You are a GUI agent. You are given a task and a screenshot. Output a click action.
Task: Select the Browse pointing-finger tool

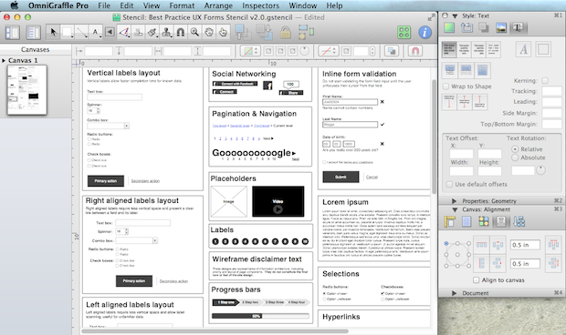[223, 33]
